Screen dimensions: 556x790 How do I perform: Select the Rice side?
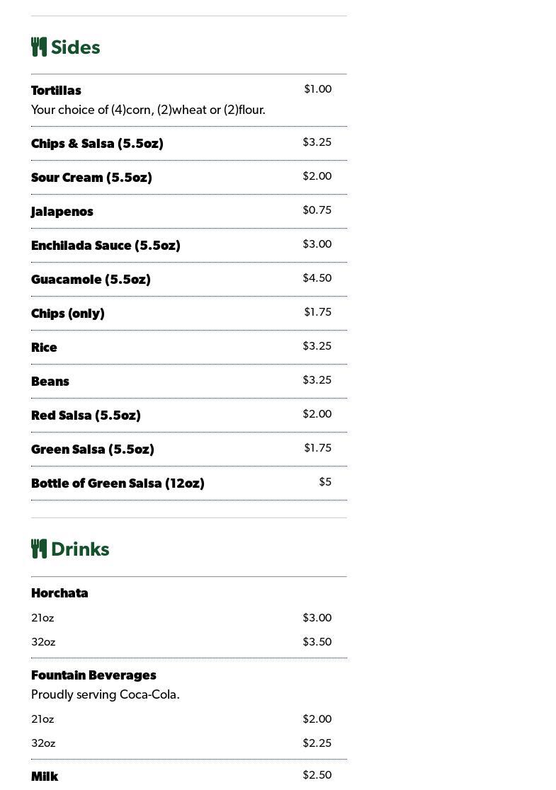pos(44,348)
